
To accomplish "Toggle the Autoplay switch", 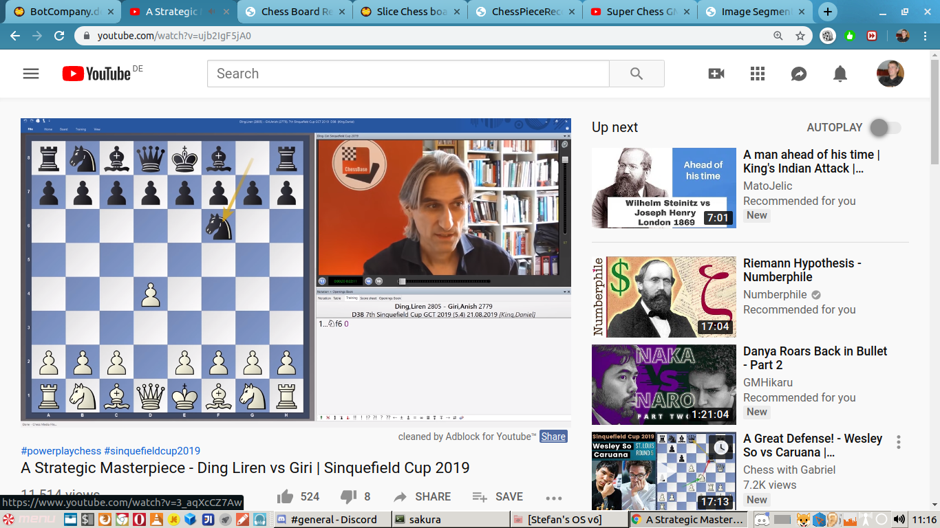I will tap(884, 127).
